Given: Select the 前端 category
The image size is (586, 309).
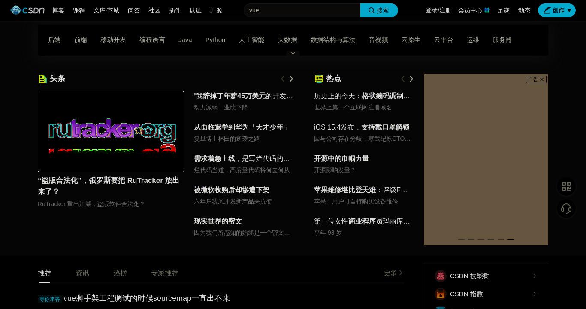Looking at the screenshot, I should point(81,40).
